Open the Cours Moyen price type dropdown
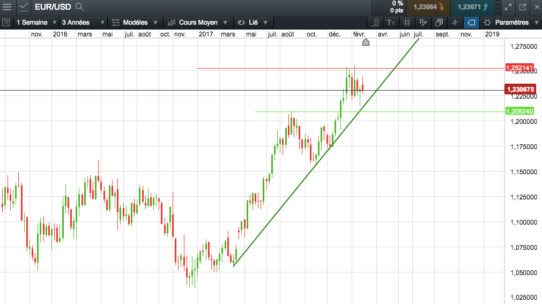Image resolution: width=542 pixels, height=304 pixels. [x=198, y=23]
